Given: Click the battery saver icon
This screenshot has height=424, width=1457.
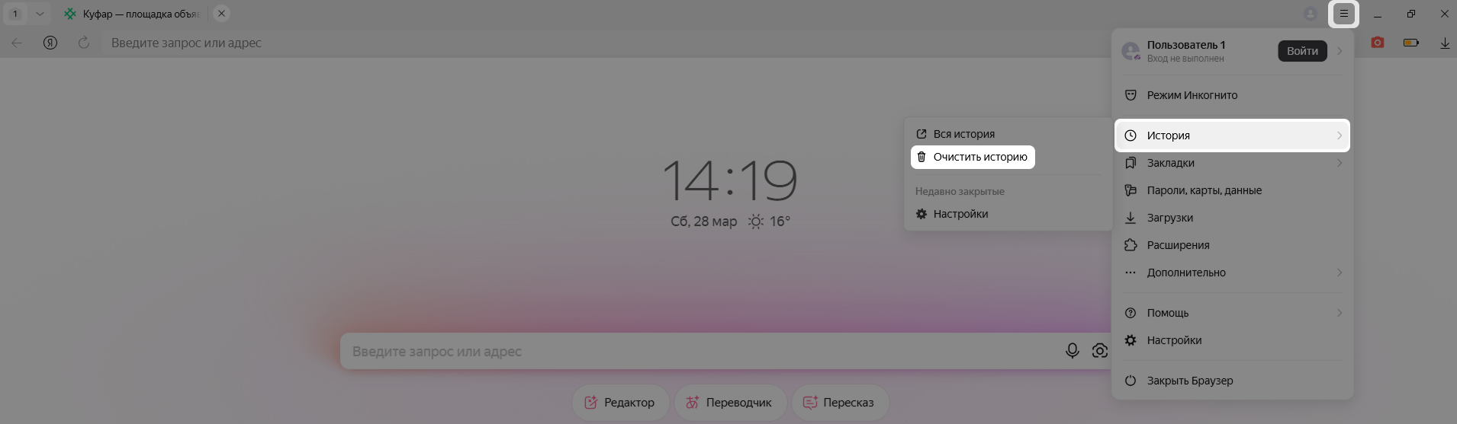Looking at the screenshot, I should tap(1411, 43).
